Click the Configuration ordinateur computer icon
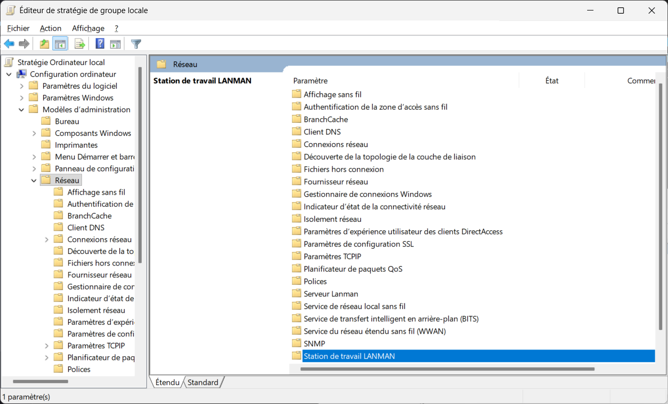 tap(22, 74)
